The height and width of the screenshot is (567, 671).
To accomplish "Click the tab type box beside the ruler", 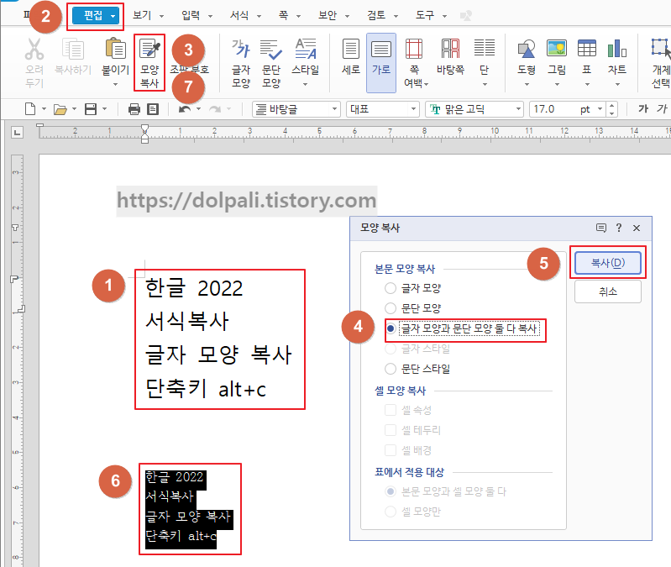I will [17, 133].
